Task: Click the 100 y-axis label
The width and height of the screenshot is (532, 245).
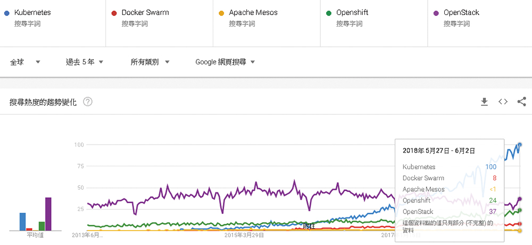Action: tap(79, 145)
